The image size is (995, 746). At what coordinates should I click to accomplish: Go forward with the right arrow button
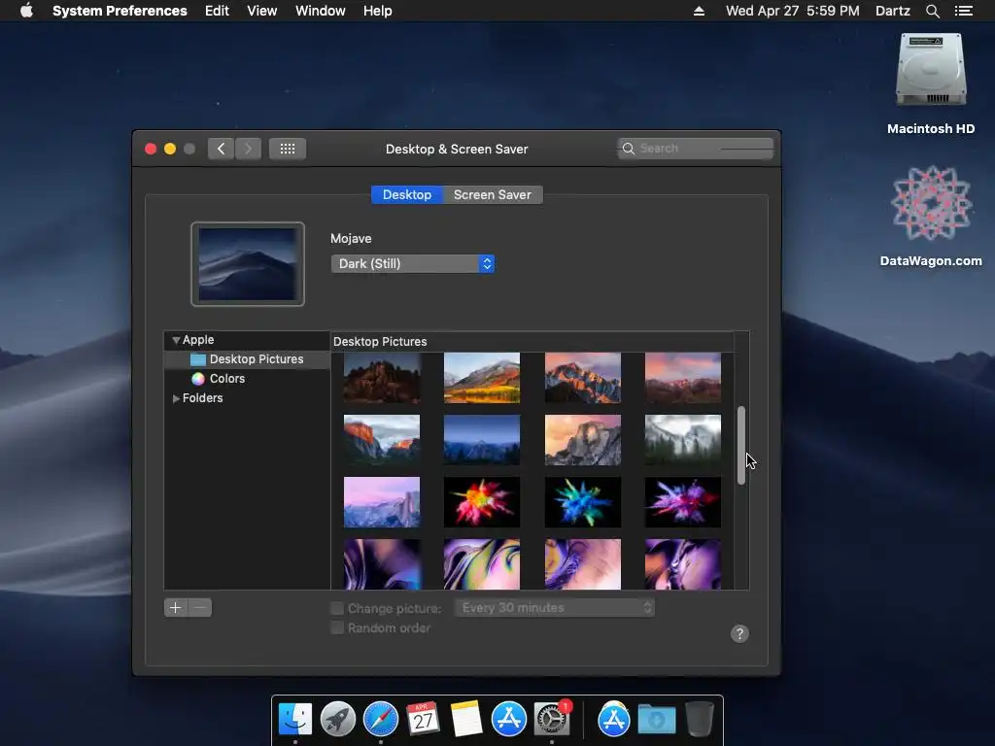click(x=248, y=149)
